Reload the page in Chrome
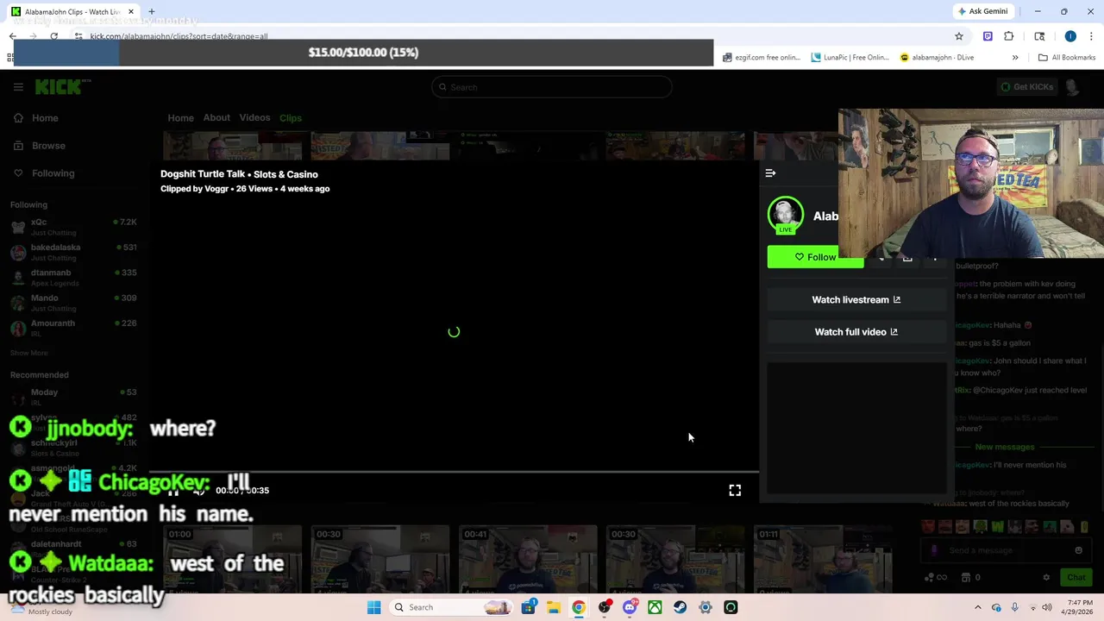Image resolution: width=1104 pixels, height=621 pixels. tap(53, 36)
